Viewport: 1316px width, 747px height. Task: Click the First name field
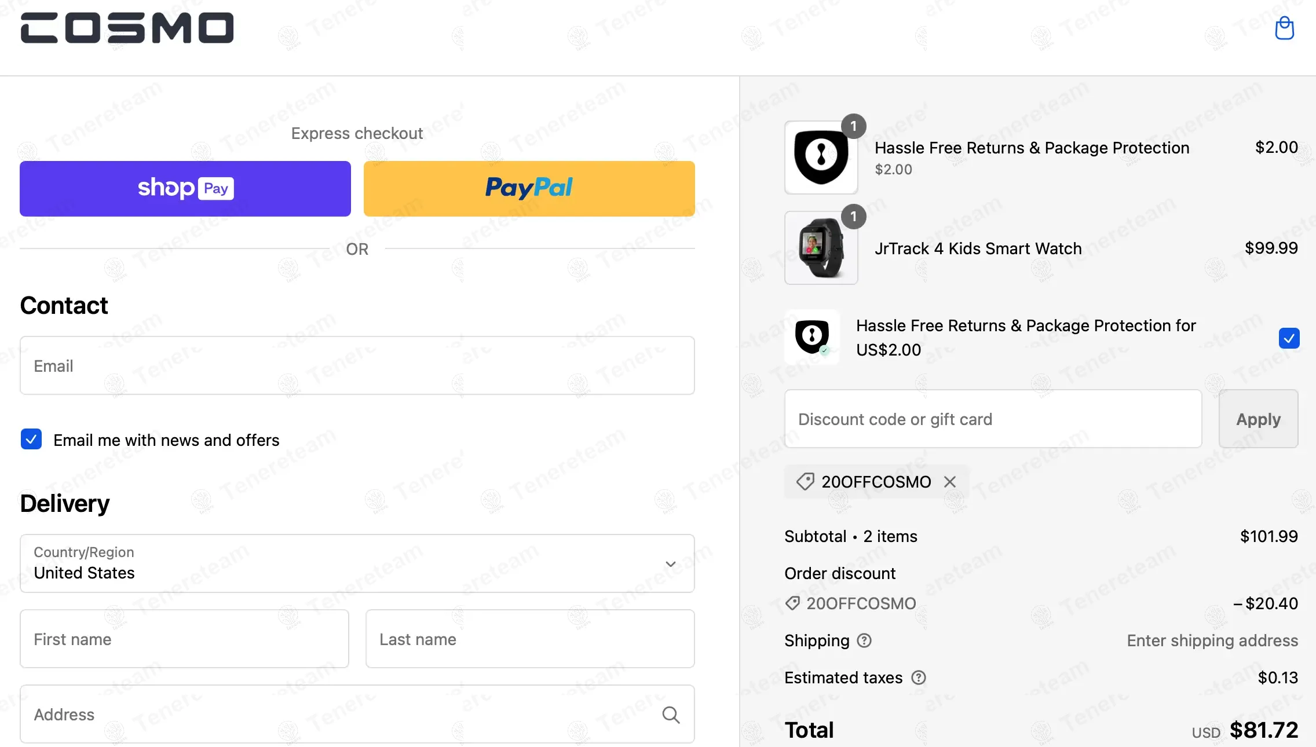pyautogui.click(x=184, y=639)
